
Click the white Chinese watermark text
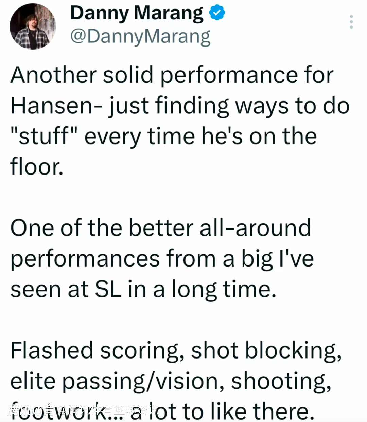tap(83, 410)
